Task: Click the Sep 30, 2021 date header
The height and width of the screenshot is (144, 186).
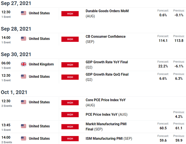Action: coord(16,54)
